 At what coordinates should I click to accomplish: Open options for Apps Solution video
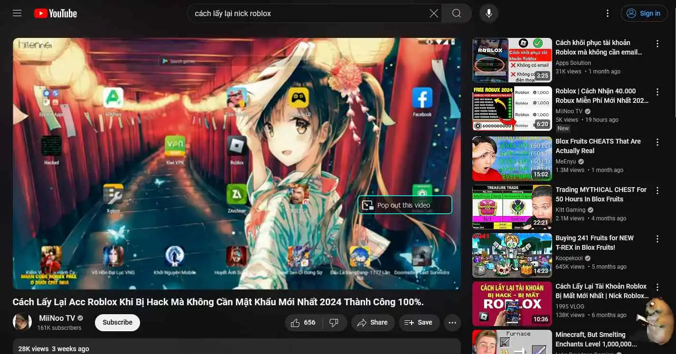click(657, 44)
